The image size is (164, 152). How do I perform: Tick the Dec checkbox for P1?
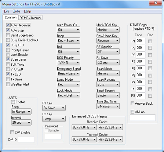coord(150,41)
